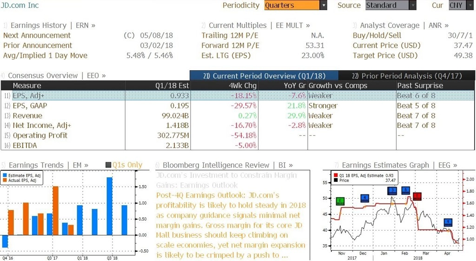Select Current Period Overview (Q1/18) tab
The height and width of the screenshot is (261, 476).
[x=264, y=76]
